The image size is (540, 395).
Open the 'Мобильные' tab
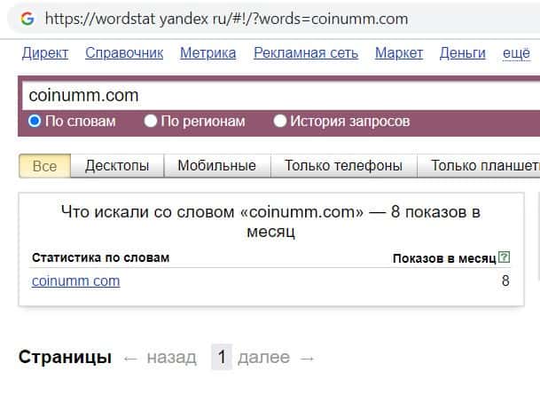[x=216, y=165]
